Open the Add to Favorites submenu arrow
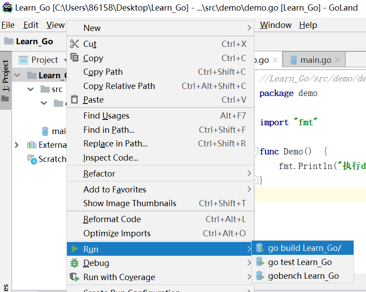 coord(249,189)
